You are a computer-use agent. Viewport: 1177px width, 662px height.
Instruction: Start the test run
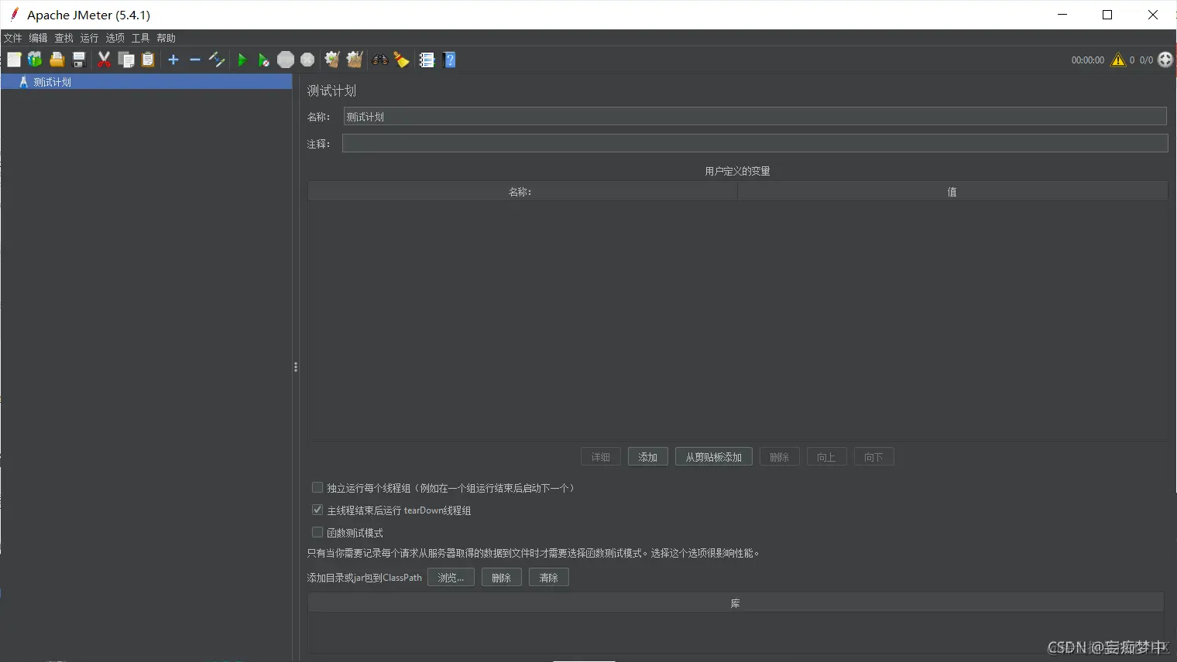click(242, 60)
